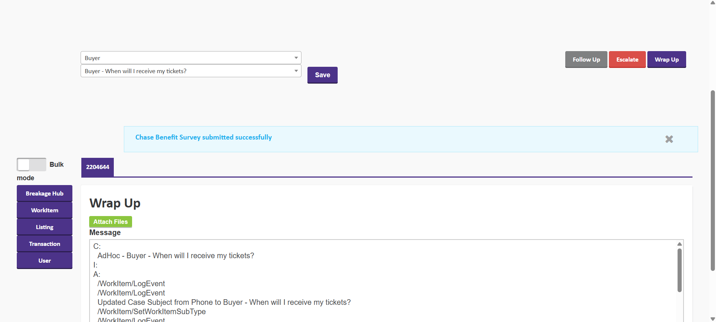Expand the Buyer category dropdown
The width and height of the screenshot is (716, 322).
(x=191, y=58)
